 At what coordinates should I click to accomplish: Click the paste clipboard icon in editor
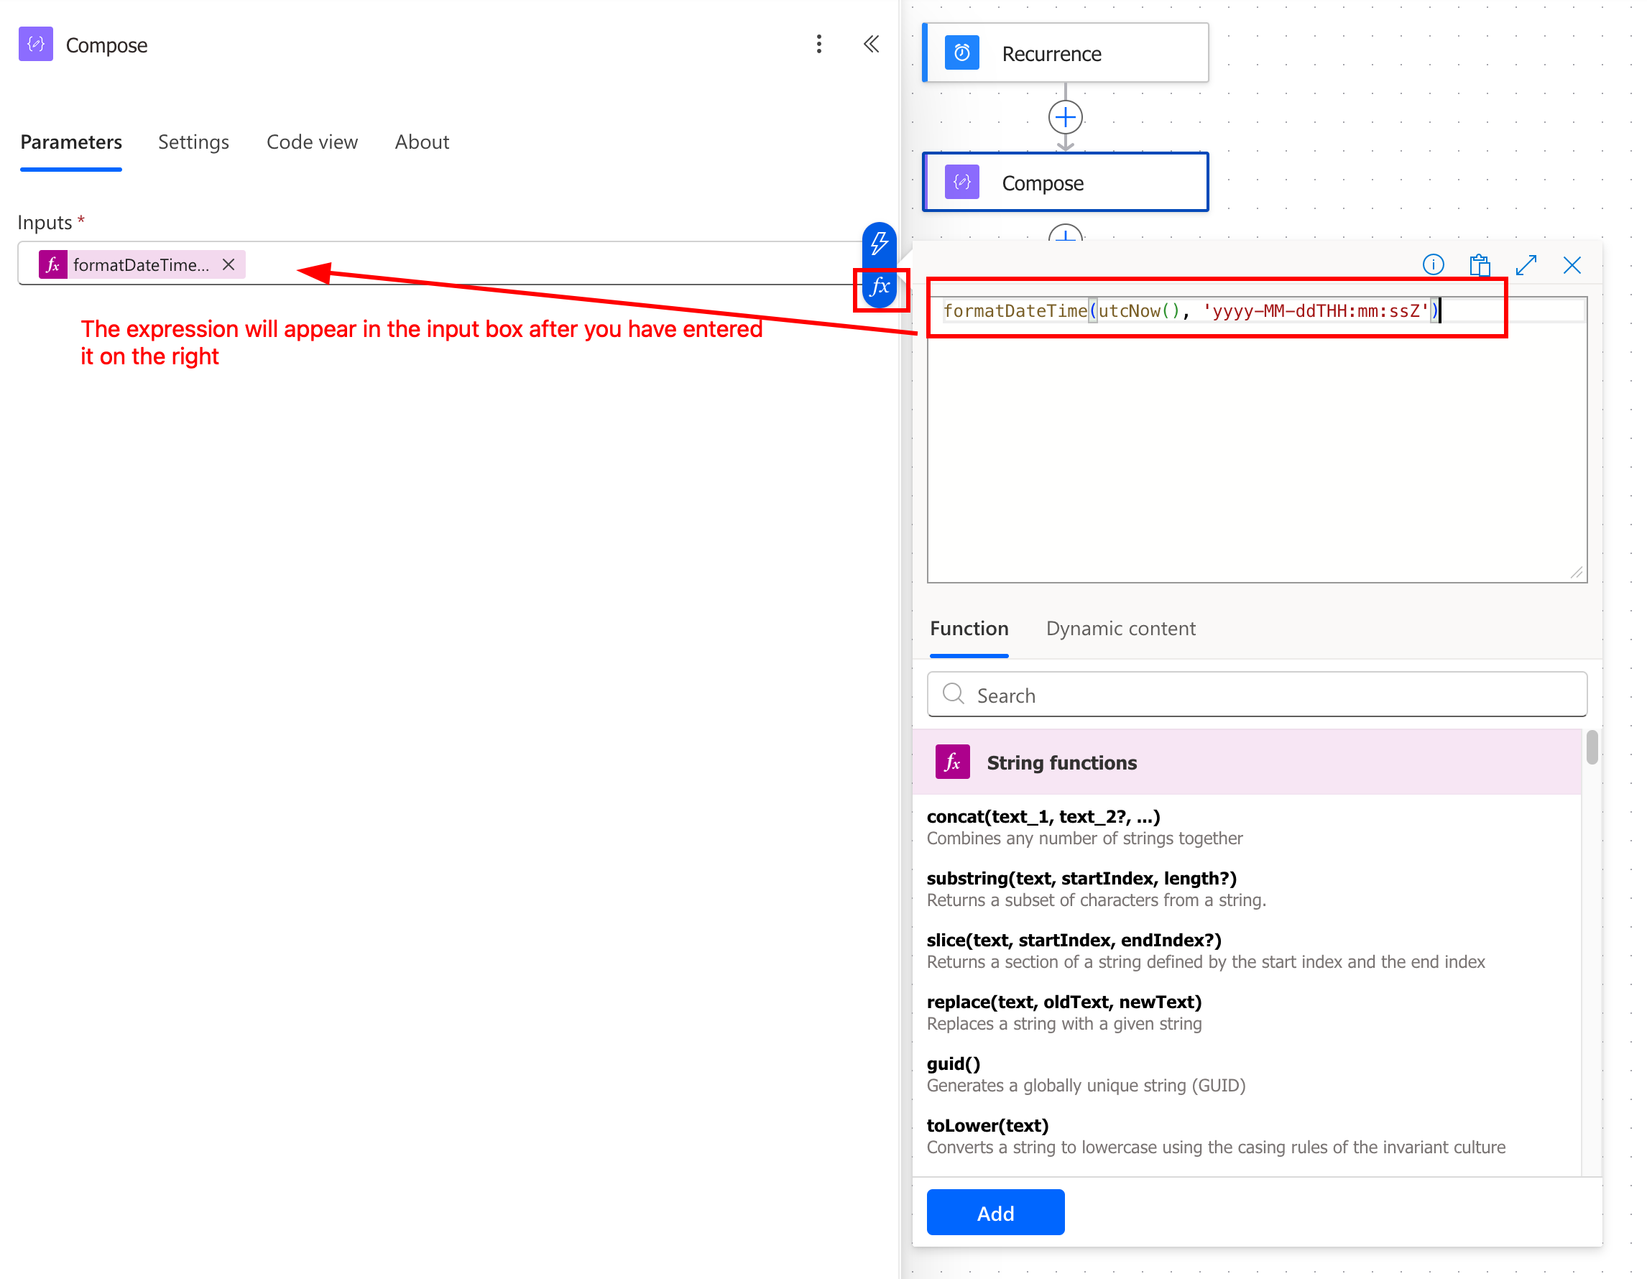[x=1480, y=264]
